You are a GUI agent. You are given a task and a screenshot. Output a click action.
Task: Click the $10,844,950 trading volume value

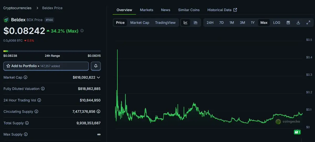(90, 100)
